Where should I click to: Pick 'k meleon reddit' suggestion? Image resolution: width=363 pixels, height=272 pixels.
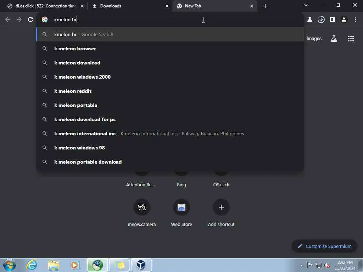click(x=170, y=91)
